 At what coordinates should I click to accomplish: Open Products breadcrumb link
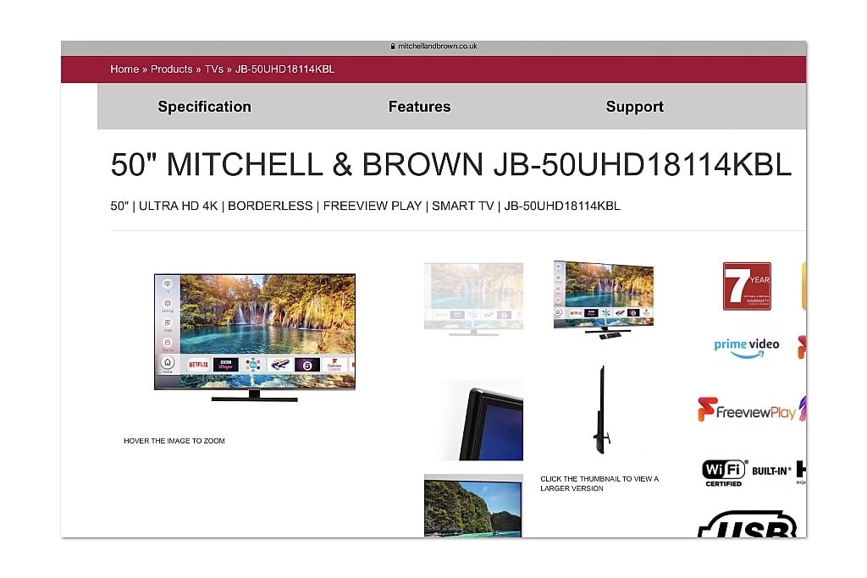click(x=171, y=69)
